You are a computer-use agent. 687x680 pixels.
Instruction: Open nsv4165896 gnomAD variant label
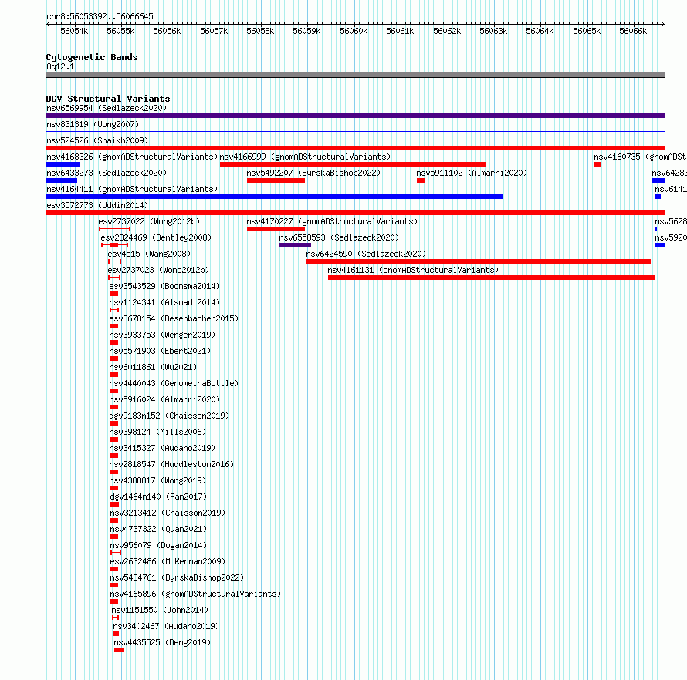(195, 594)
